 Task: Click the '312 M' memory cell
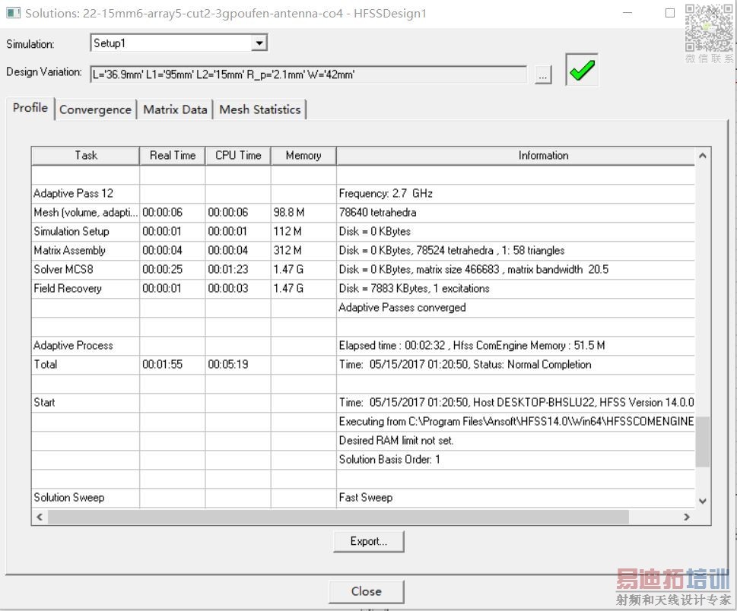(303, 250)
